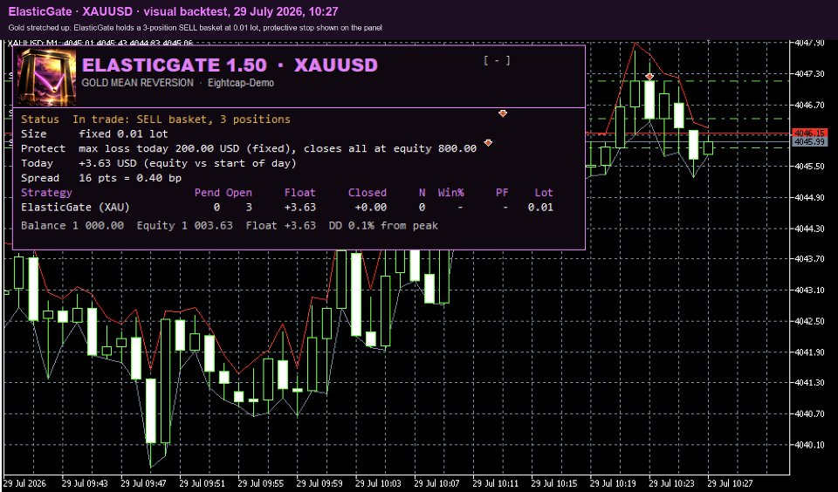Click the 29 Jul 2026 date label on time axis
This screenshot has height=492, width=838.
coord(25,483)
